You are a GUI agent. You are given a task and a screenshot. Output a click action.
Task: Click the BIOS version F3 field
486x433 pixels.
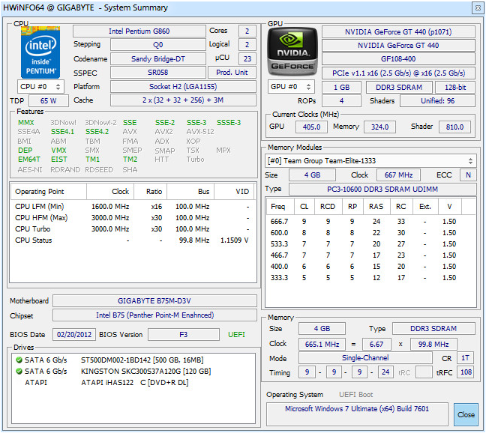[184, 335]
